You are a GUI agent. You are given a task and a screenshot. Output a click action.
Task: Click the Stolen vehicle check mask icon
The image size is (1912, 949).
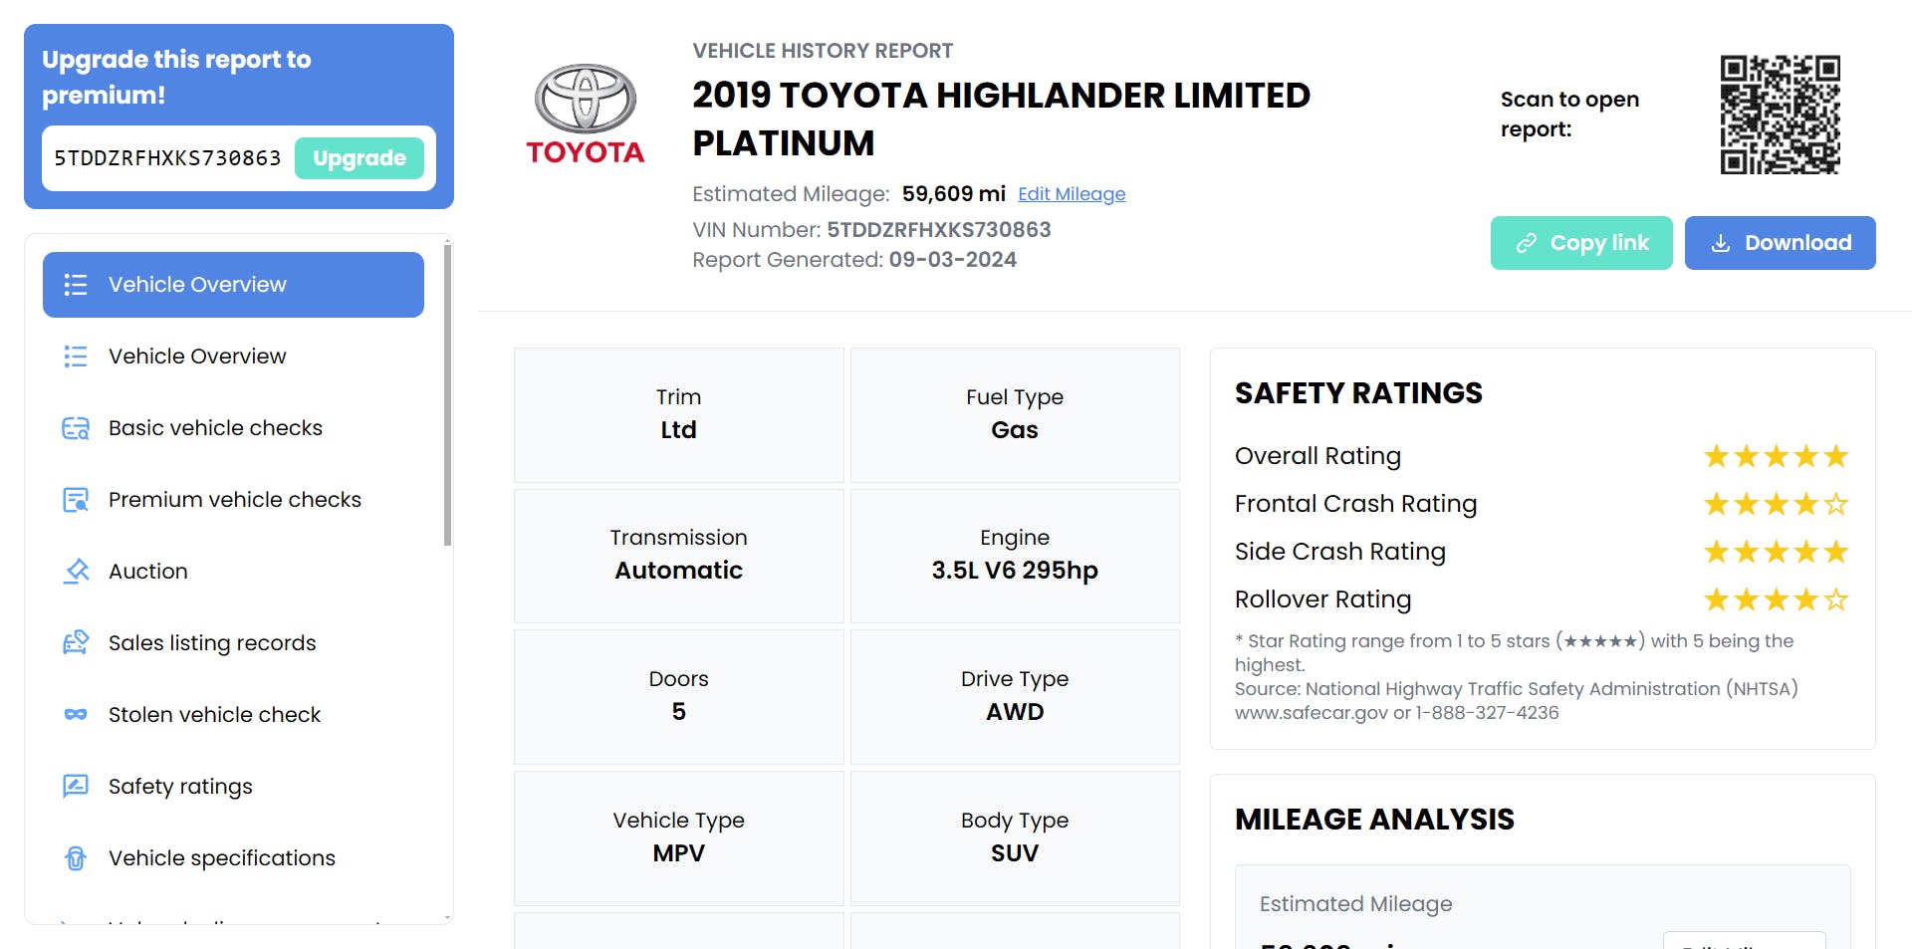(76, 715)
